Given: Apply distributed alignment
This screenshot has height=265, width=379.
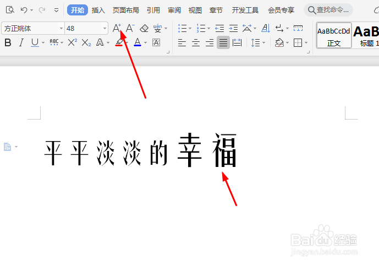Looking at the screenshot, I should click(x=237, y=42).
